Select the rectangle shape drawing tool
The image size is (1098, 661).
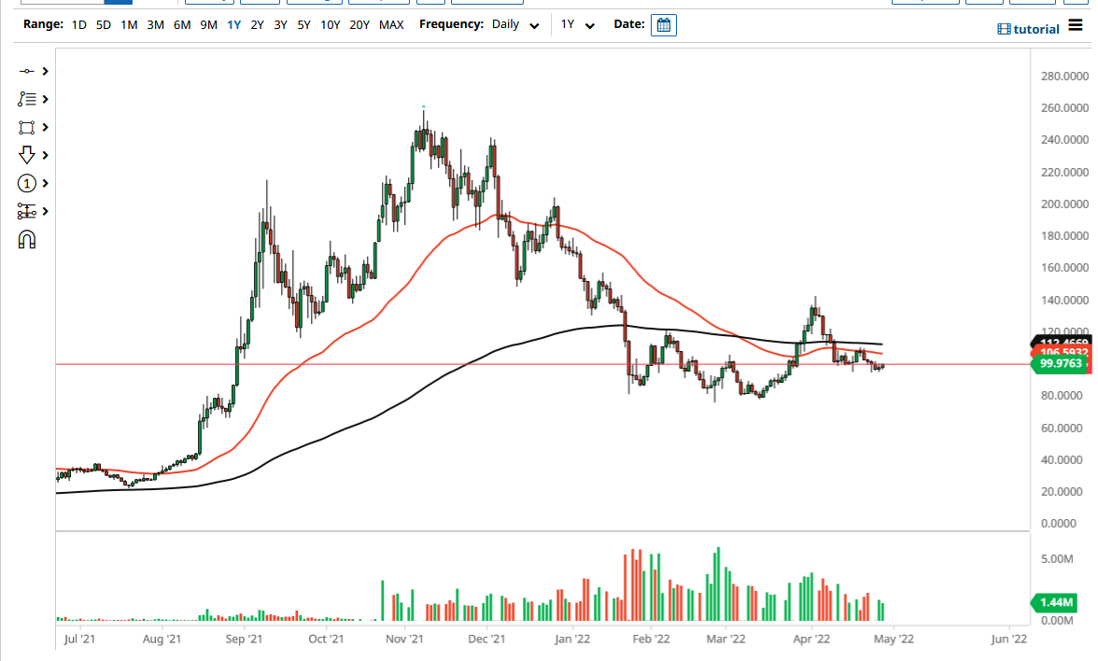27,127
